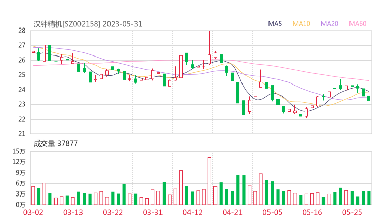Click the 03-13 date axis label
The image size is (377, 224).
coord(73,212)
